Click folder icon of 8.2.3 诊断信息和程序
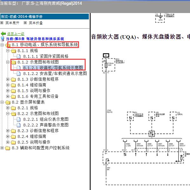The image size is (190, 190). 13,131
